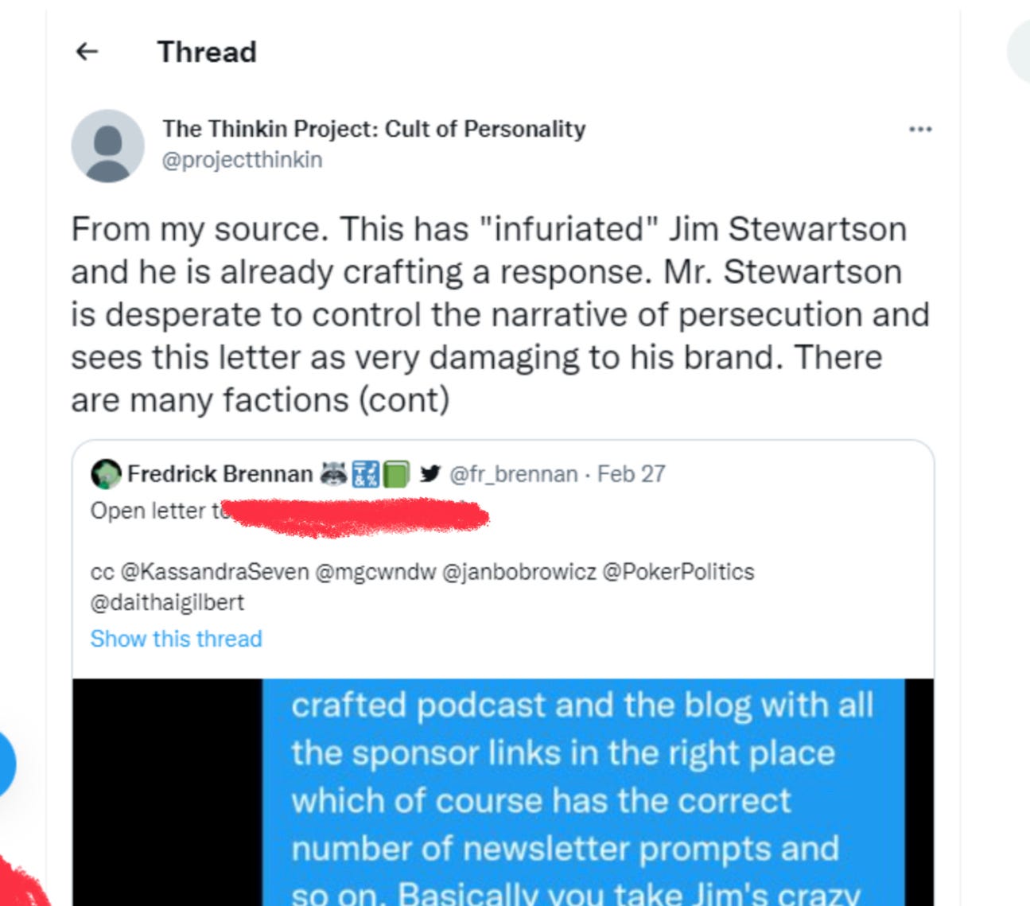Open the @daithaigilbert mention
1030x906 pixels.
pos(167,602)
